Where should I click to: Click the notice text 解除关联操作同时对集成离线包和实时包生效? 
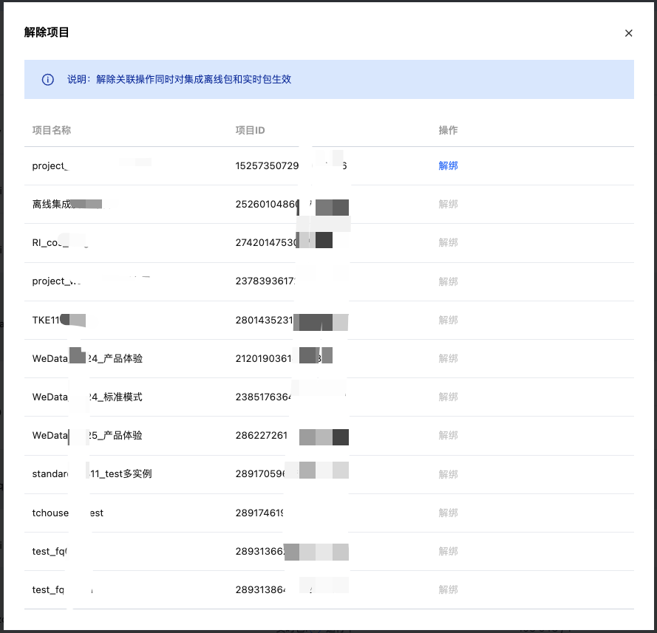pyautogui.click(x=194, y=80)
